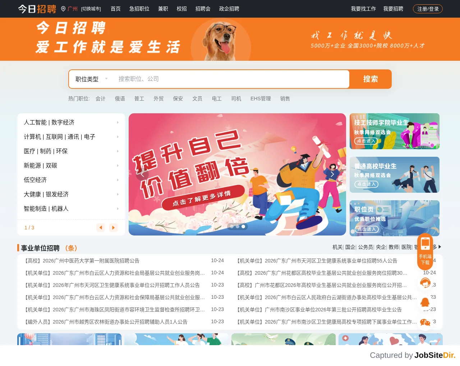This screenshot has height=366, width=460.
Task: Expand 大健康 | 银发经济 category
Action: point(71,195)
